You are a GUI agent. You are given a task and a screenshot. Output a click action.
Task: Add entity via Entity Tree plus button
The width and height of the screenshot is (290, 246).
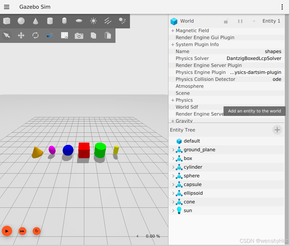(277, 130)
